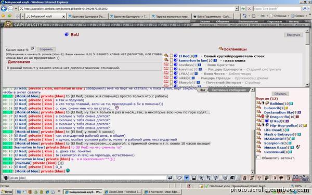Click the crossed arrows exchange icon
This screenshot has width=312, height=195.
252,178
